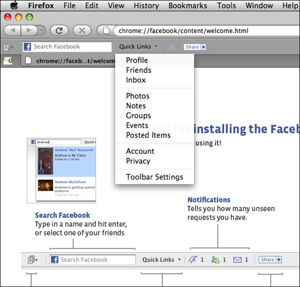The image size is (300, 287).
Task: Click the messages envelope notification icon
Action: point(237,260)
